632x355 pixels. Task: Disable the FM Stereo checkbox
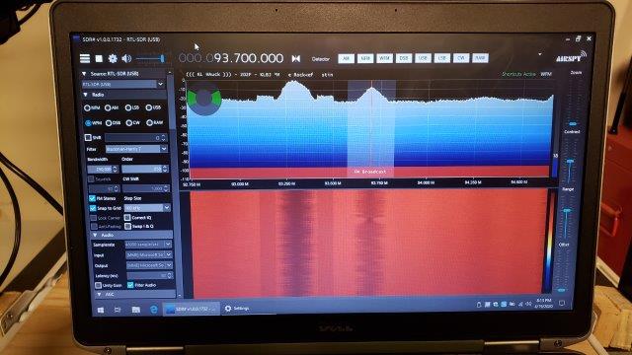[92, 198]
